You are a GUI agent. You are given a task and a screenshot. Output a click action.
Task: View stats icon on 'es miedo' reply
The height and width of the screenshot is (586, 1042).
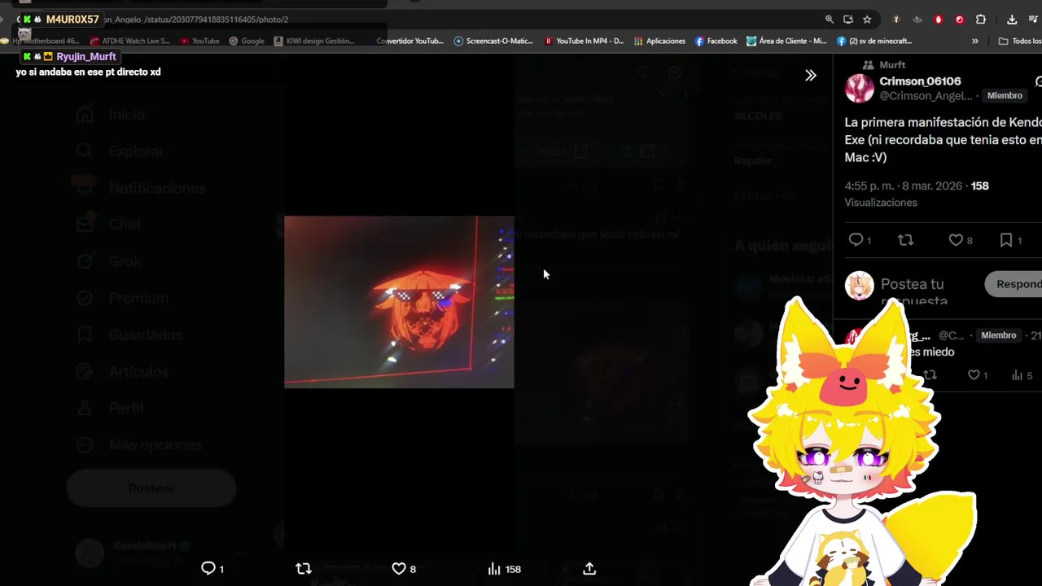1017,375
